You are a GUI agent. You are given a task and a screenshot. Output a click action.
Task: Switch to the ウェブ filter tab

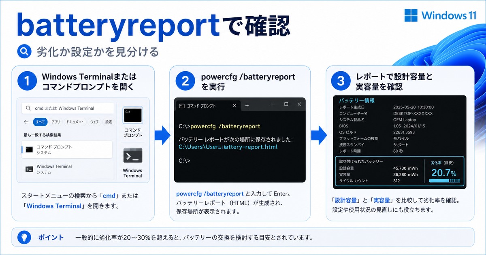tap(94, 122)
